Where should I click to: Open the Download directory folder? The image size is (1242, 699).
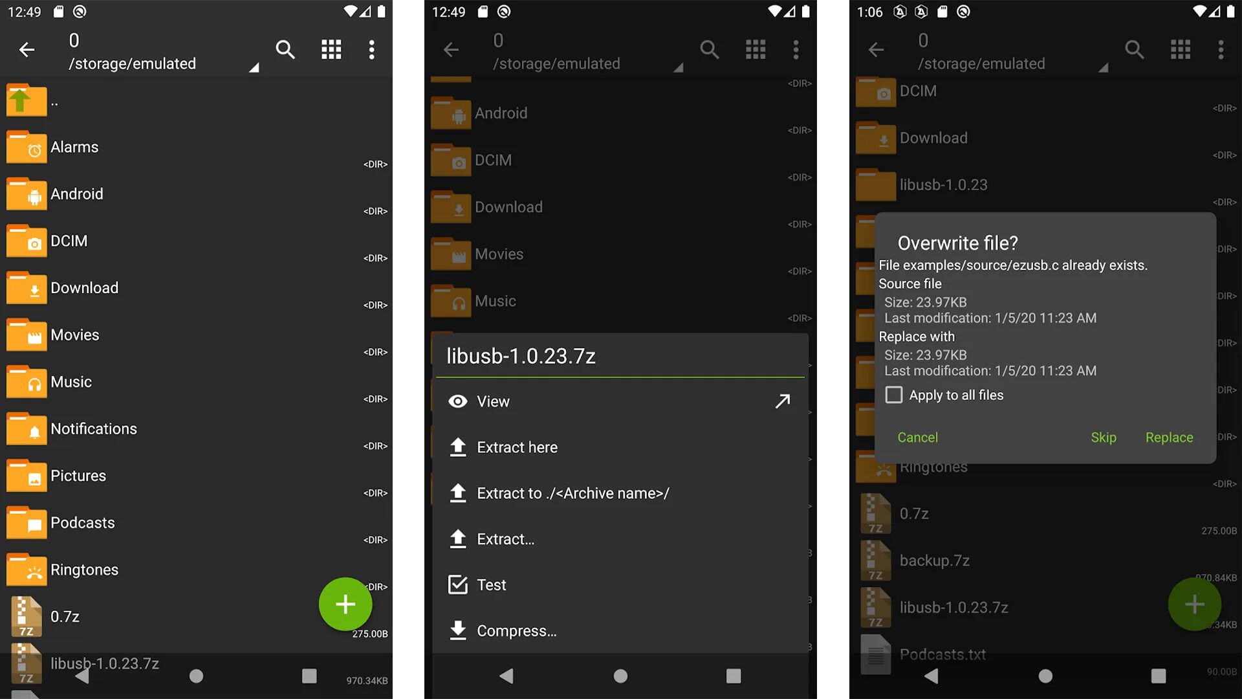pyautogui.click(x=83, y=287)
